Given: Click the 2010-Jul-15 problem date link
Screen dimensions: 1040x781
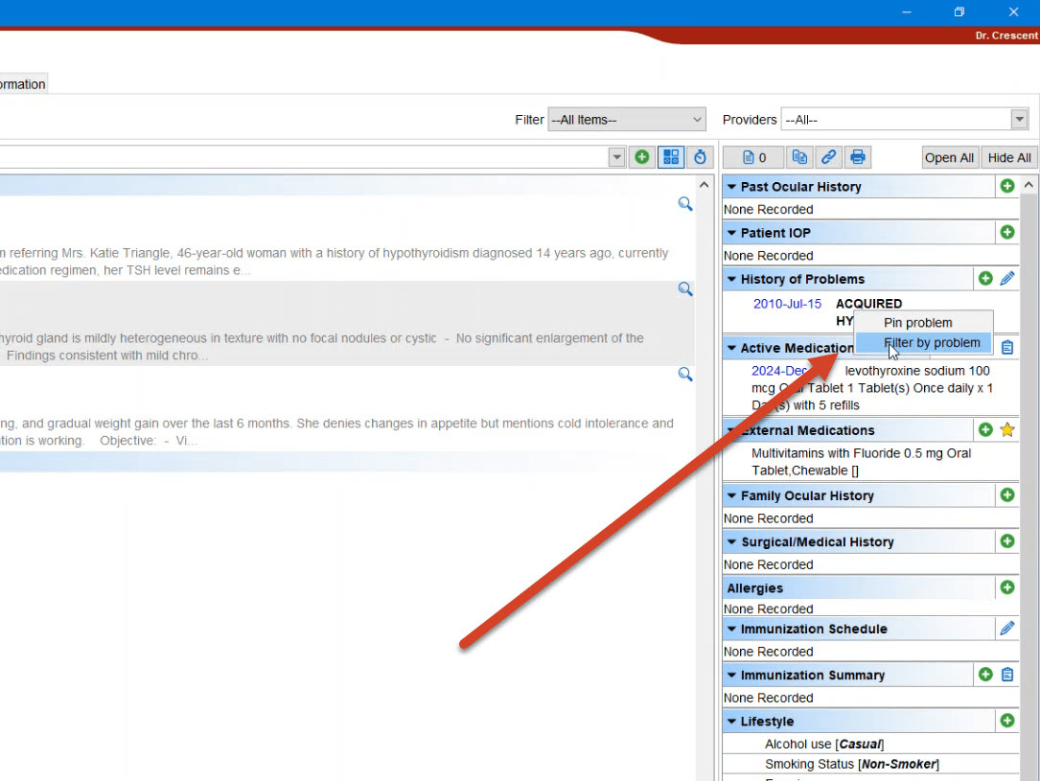Looking at the screenshot, I should coord(787,304).
